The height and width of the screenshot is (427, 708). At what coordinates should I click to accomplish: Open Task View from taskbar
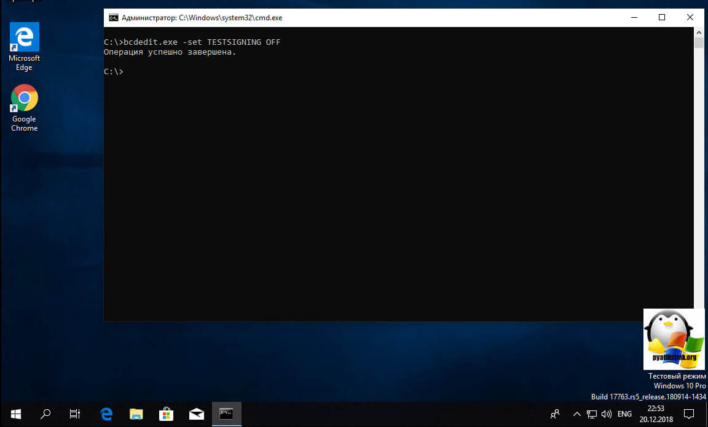tap(75, 414)
